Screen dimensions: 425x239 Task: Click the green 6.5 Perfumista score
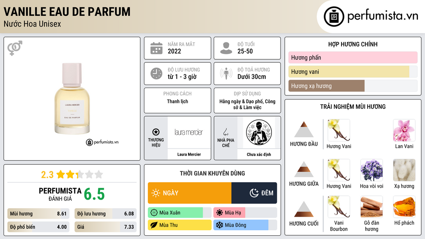tap(94, 194)
